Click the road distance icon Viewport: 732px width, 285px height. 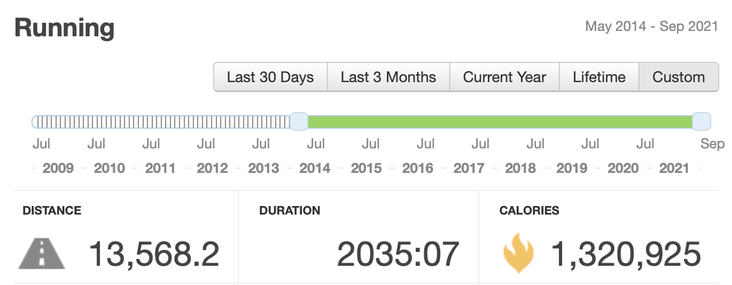(42, 254)
